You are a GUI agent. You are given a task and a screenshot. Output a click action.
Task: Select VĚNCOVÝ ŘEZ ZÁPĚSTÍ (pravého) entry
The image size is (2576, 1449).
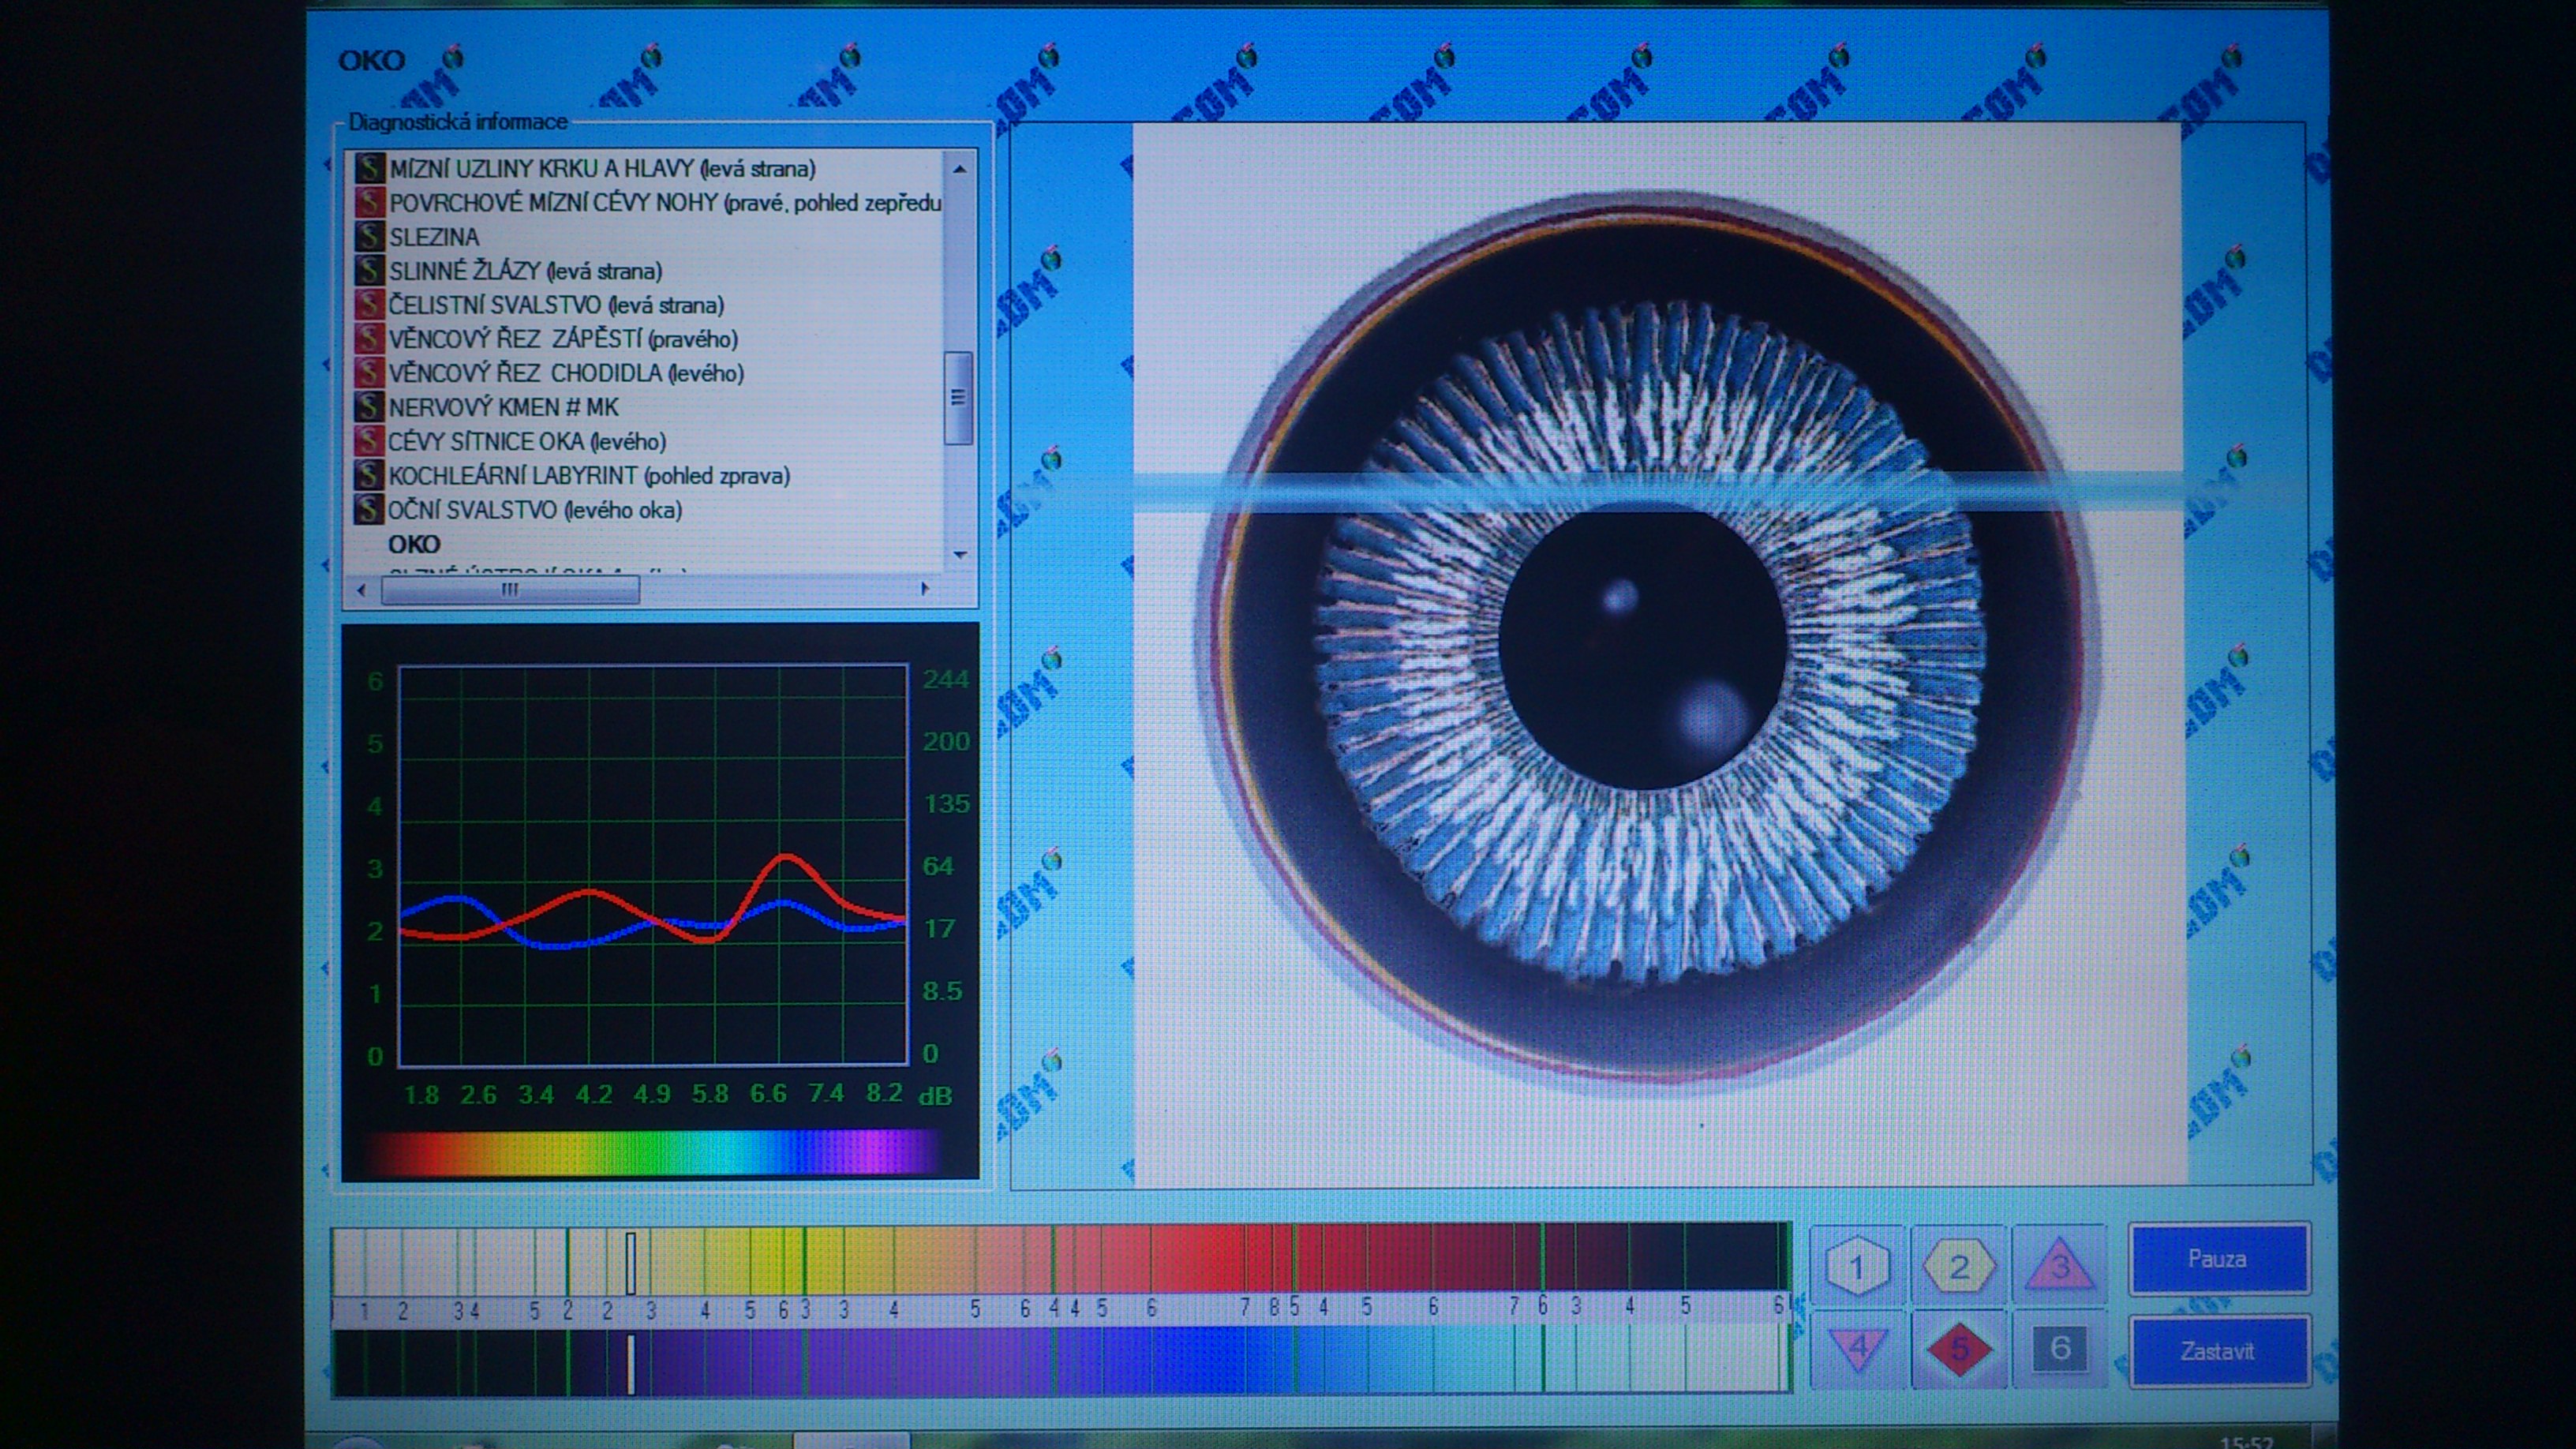point(563,338)
